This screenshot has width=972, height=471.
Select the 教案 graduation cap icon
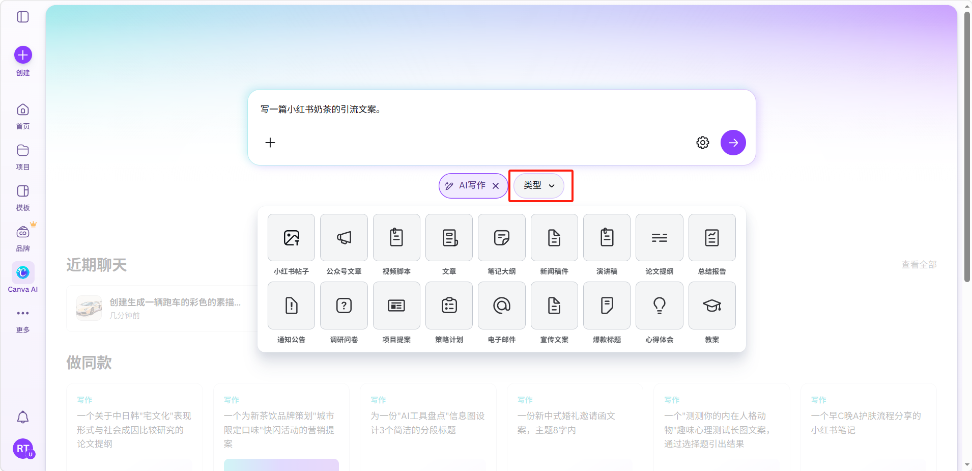coord(711,306)
